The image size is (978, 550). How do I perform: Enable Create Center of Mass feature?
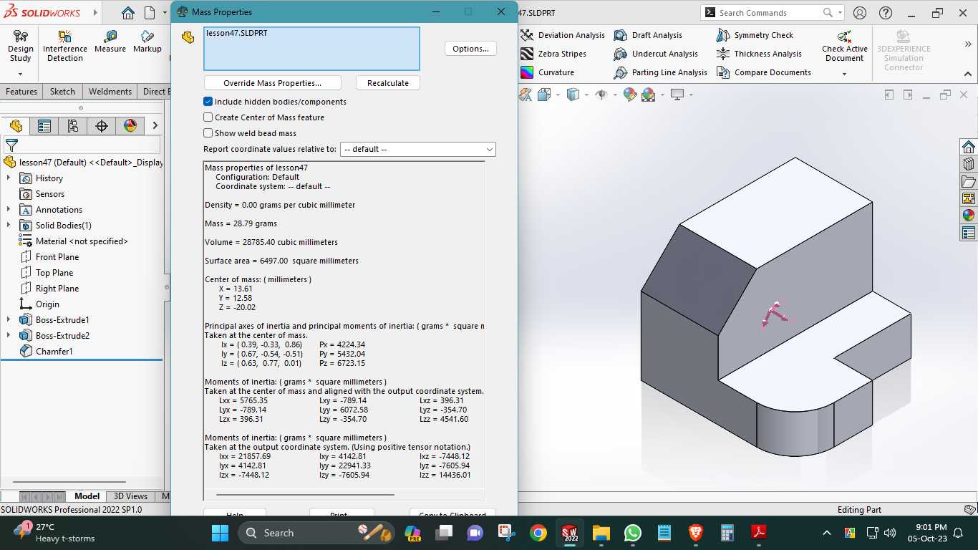[208, 117]
